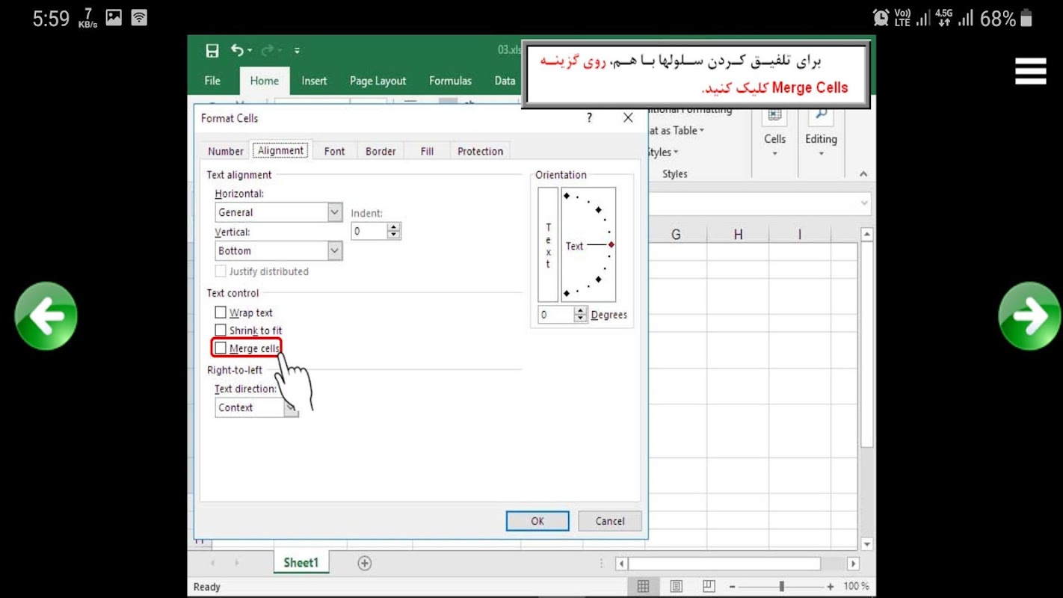Tap the green back arrow button

pyautogui.click(x=46, y=316)
